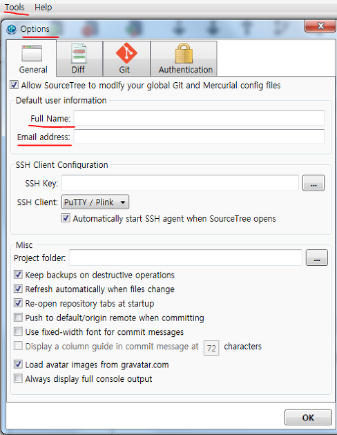
Task: Click the OK button
Action: pyautogui.click(x=308, y=417)
